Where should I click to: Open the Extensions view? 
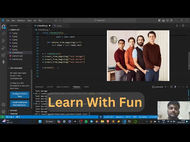point(4,55)
